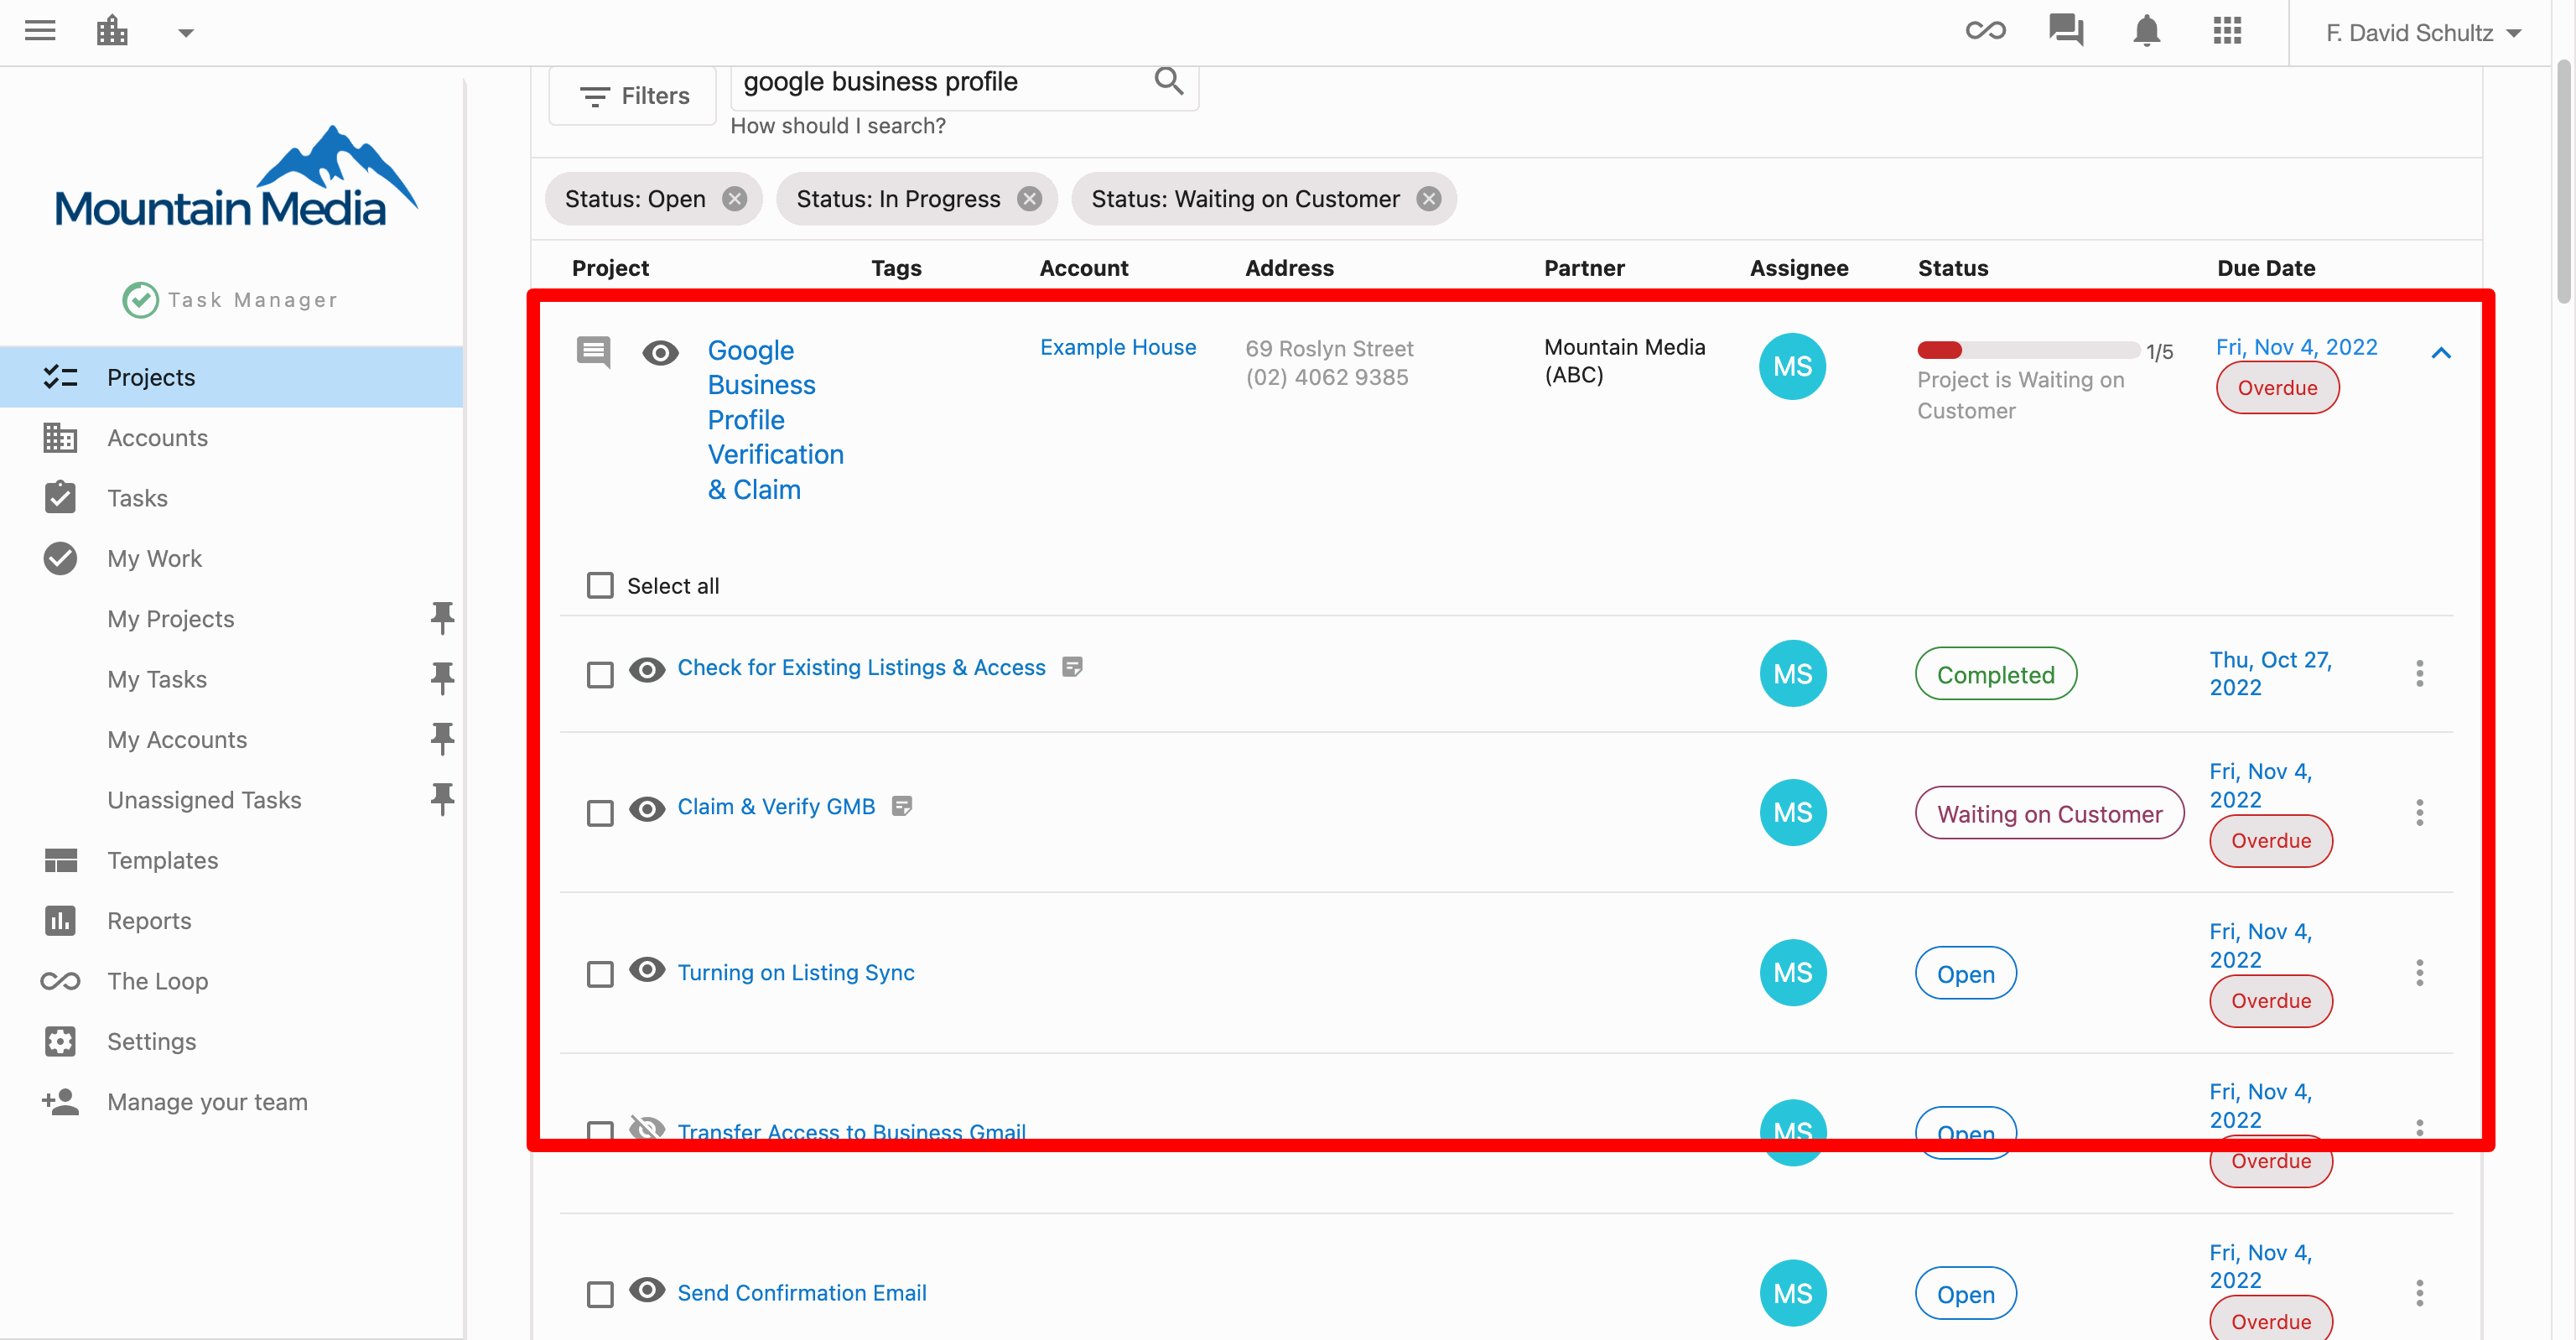Unpin My Projects with its pin icon
This screenshot has height=1340, width=2576.
pos(442,618)
